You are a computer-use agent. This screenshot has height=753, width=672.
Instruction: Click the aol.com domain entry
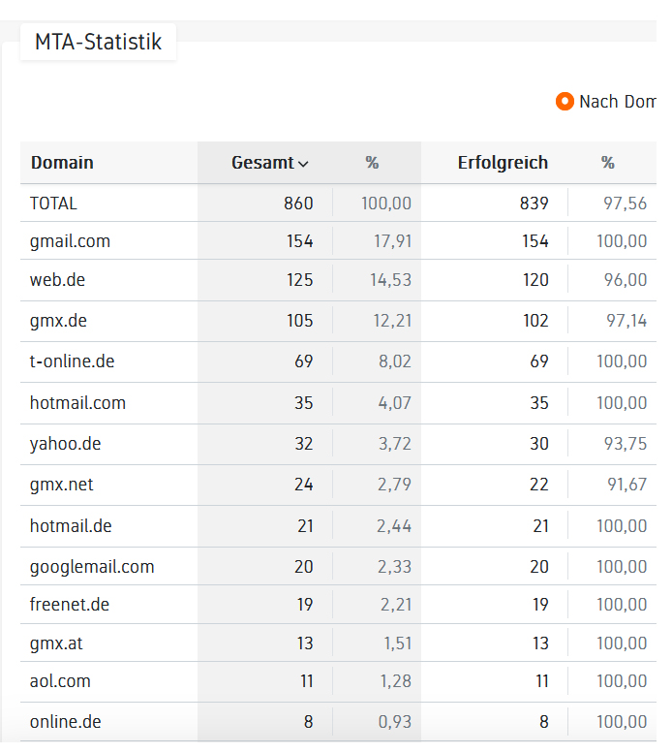(60, 681)
